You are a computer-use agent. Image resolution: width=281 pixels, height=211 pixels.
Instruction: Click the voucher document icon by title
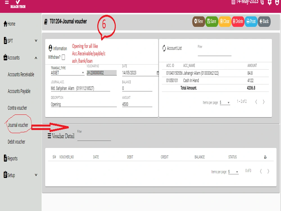(46, 22)
